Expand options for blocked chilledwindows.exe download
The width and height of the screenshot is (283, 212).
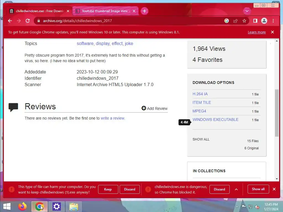click(236, 189)
